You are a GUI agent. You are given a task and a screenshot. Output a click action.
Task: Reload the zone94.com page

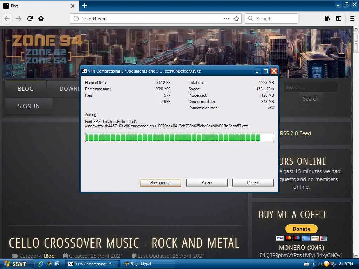click(30, 19)
